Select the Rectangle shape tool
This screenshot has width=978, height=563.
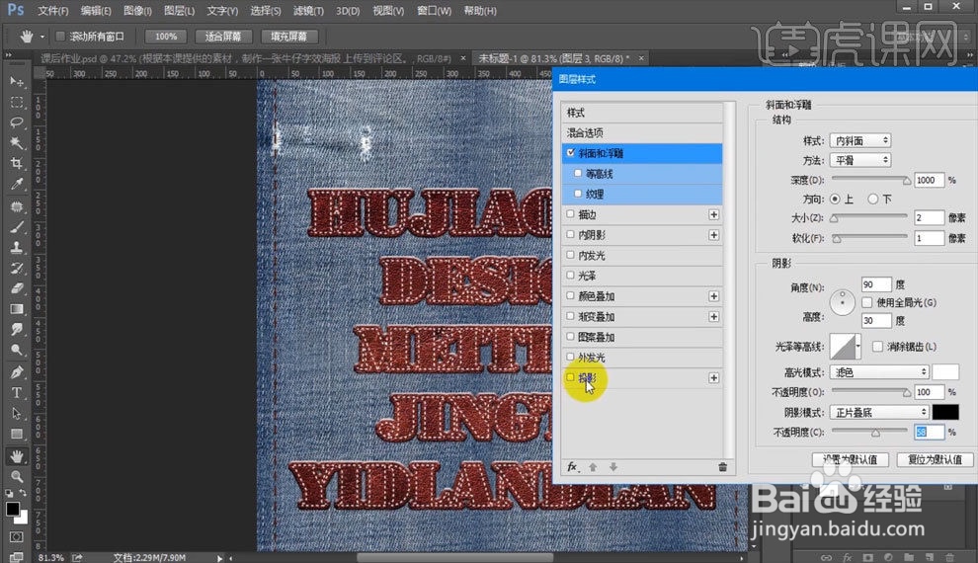16,434
